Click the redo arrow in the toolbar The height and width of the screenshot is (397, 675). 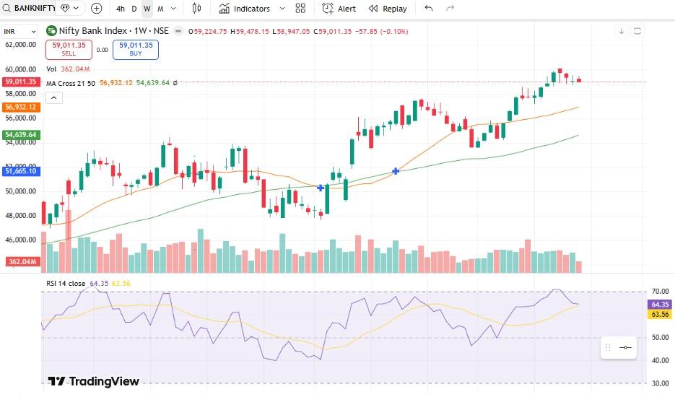450,8
